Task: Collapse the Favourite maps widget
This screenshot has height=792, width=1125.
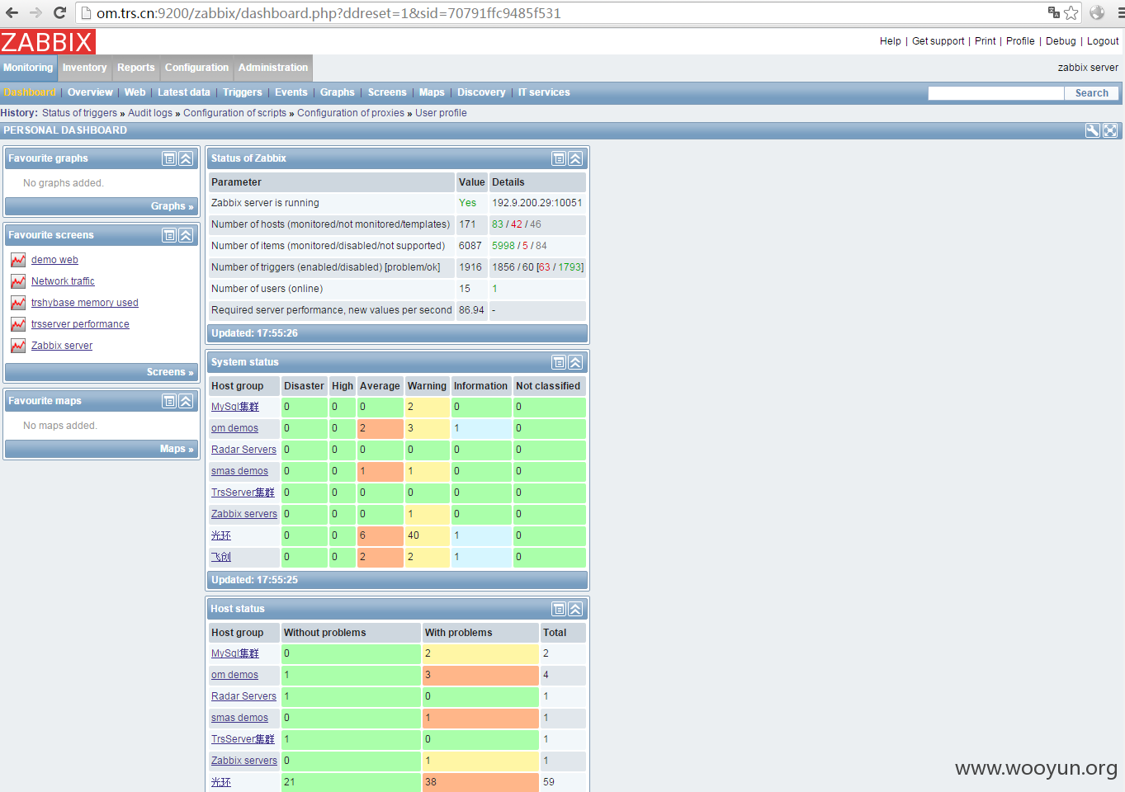Action: (x=186, y=401)
